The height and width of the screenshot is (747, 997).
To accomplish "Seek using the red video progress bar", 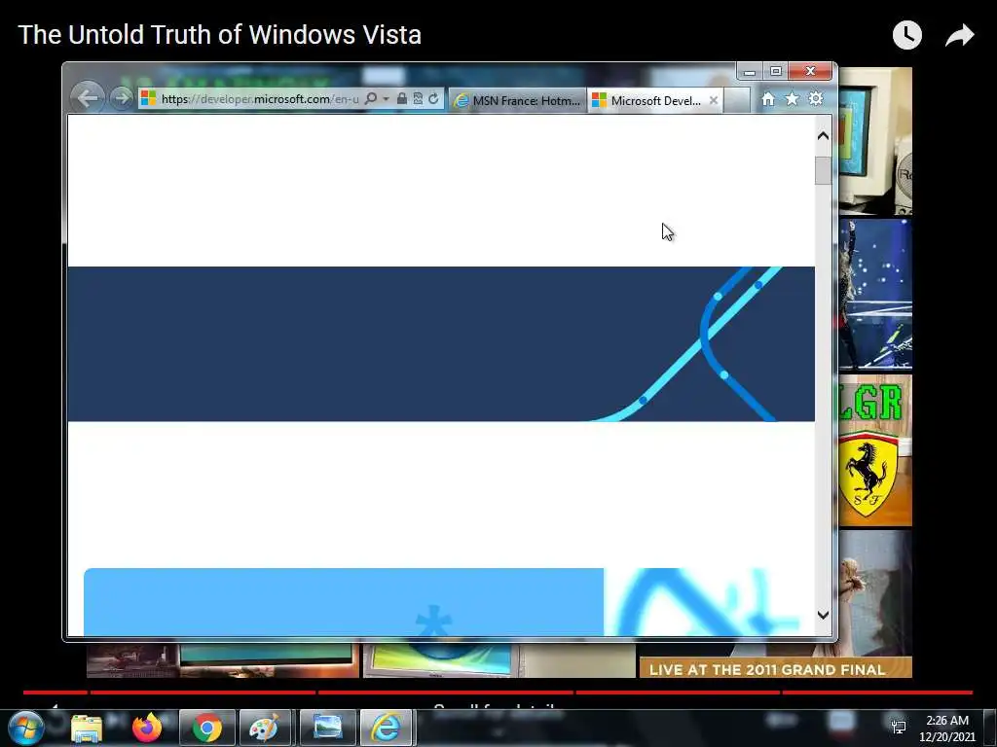I will [x=498, y=693].
